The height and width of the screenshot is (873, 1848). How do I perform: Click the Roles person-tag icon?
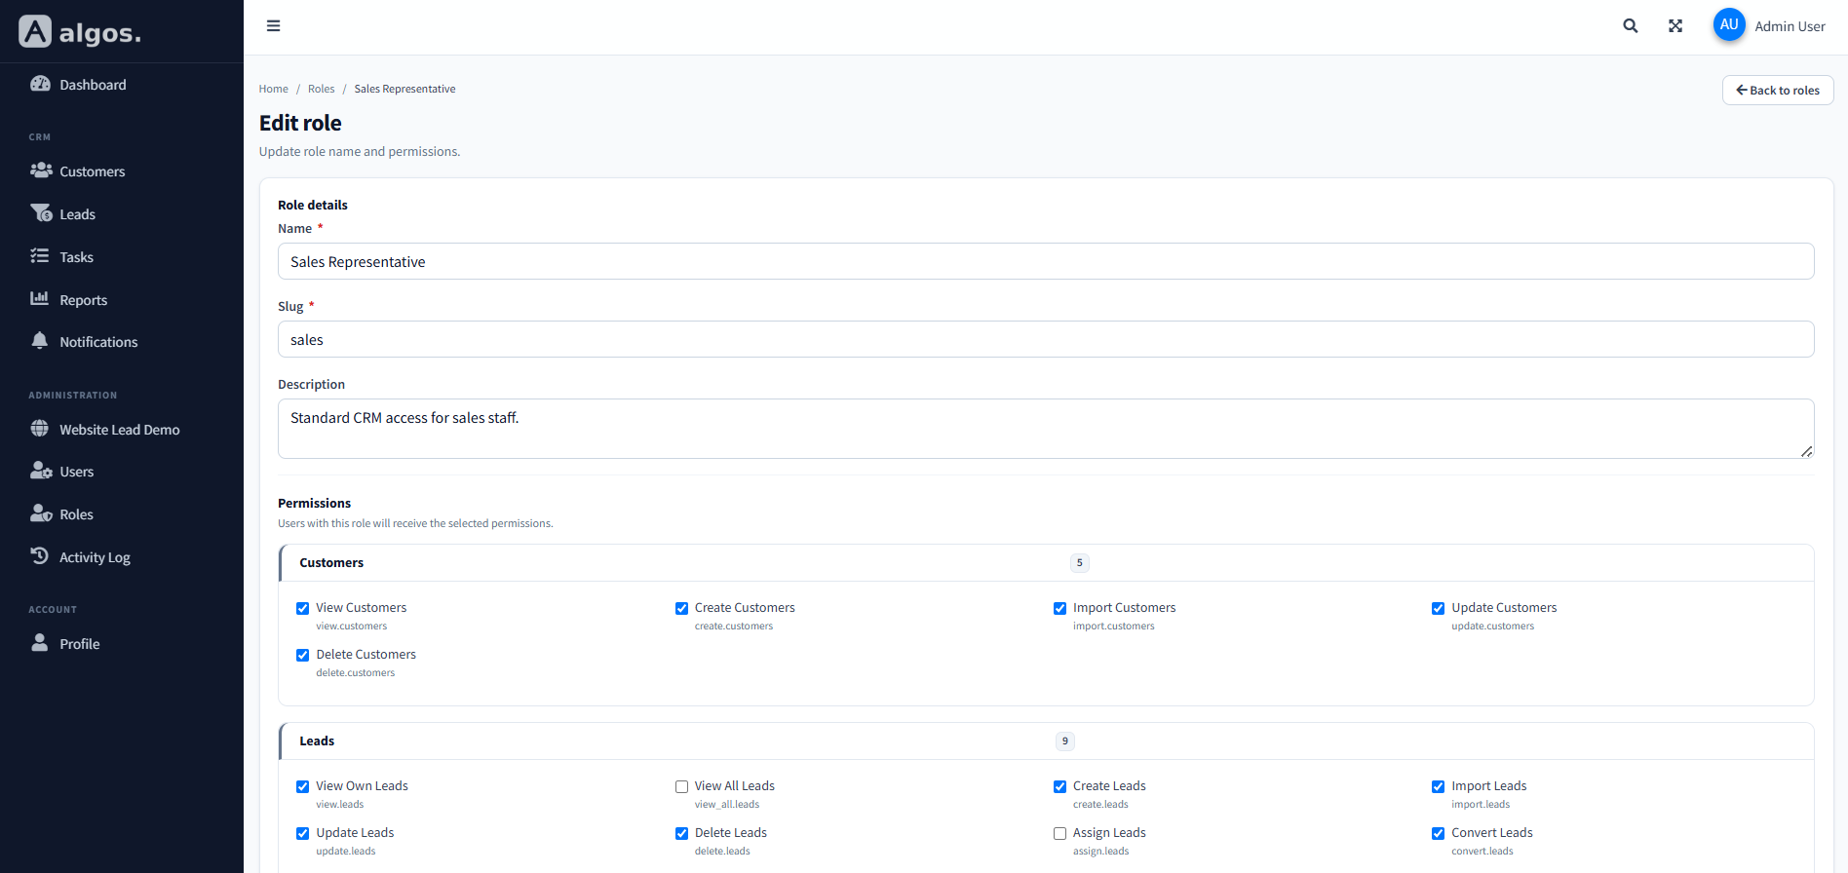pos(41,513)
